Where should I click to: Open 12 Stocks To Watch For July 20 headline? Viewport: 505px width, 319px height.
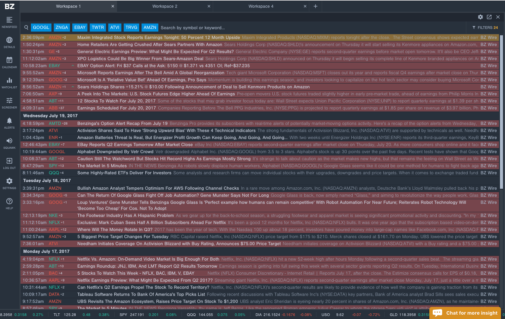pyautogui.click(x=116, y=101)
